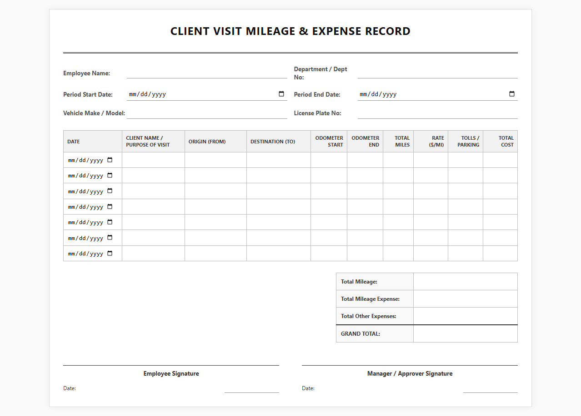Image resolution: width=581 pixels, height=416 pixels.
Task: Click the ORIGIN (FROM) column header
Action: coord(215,142)
